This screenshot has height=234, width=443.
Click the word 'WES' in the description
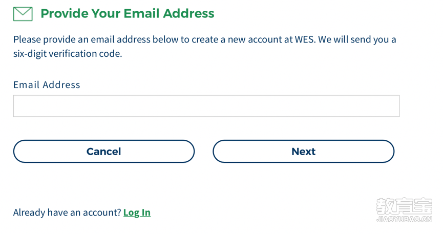pos(305,39)
